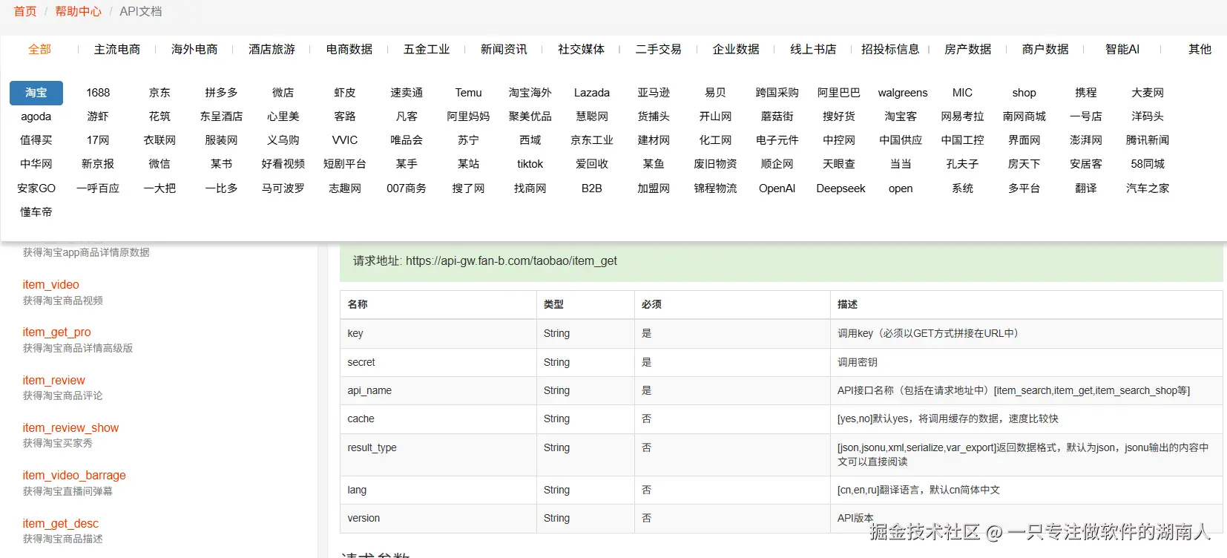Image resolution: width=1227 pixels, height=558 pixels.
Task: Click the secret parameter name cell
Action: [438, 362]
